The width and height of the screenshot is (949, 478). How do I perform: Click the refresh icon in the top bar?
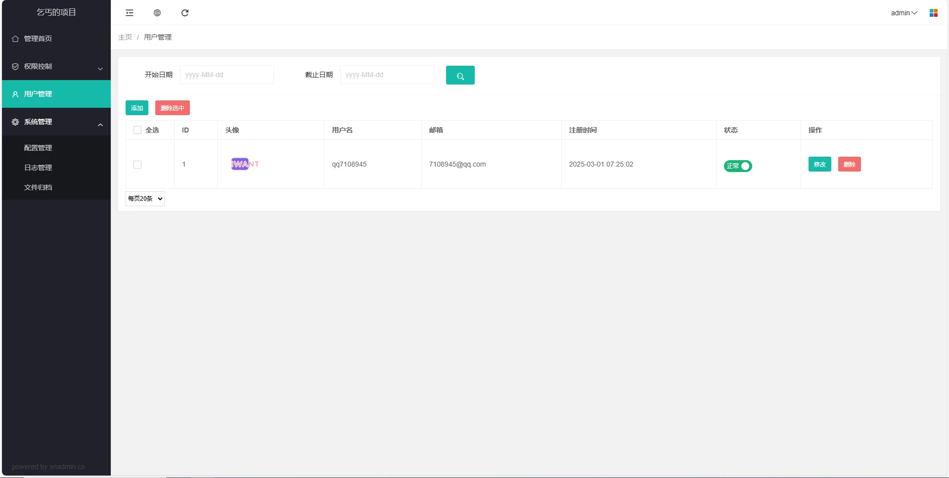[x=185, y=13]
